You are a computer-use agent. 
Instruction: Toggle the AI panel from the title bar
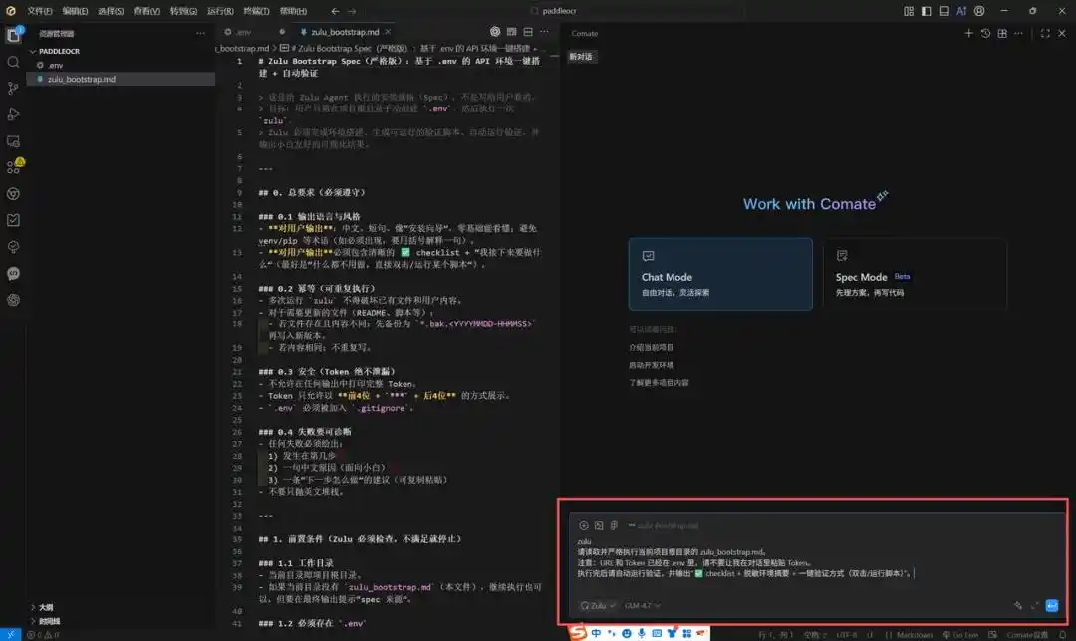961,11
